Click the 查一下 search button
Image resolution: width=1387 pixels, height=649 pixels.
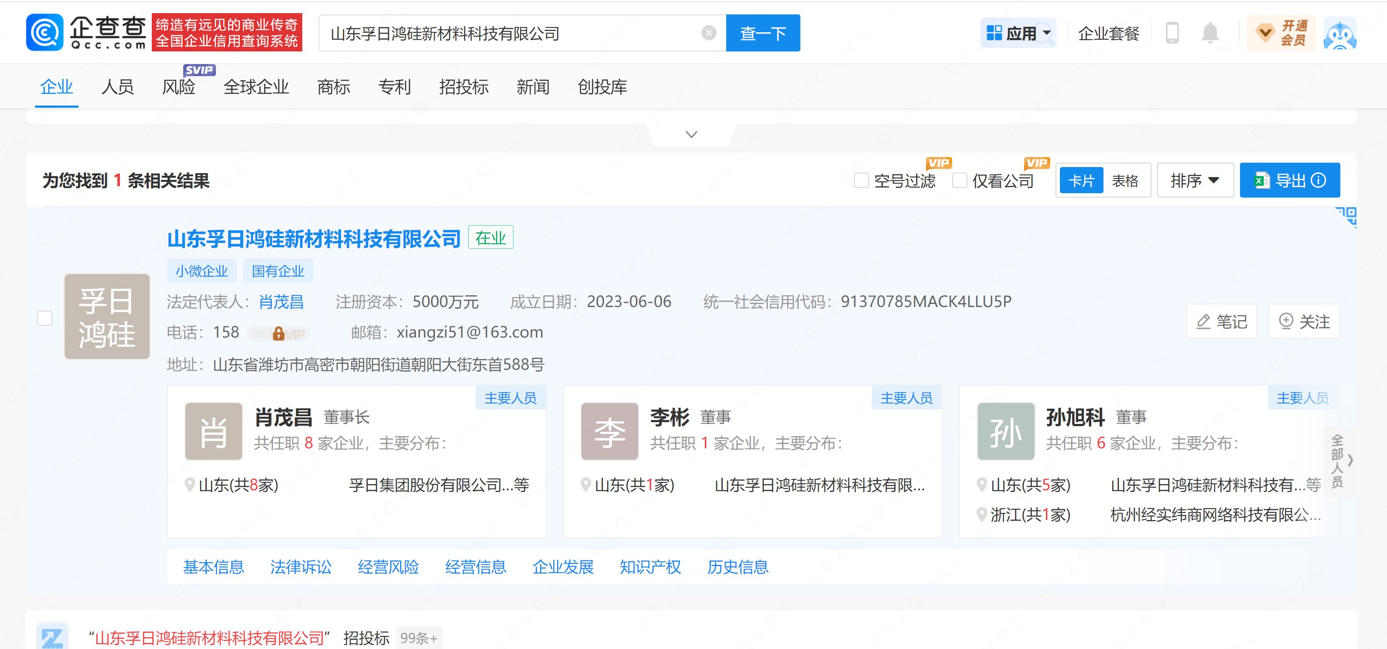pyautogui.click(x=762, y=34)
